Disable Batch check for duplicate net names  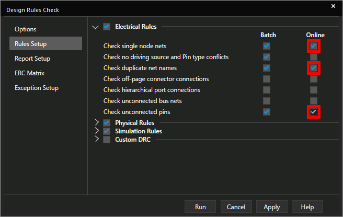click(x=267, y=68)
